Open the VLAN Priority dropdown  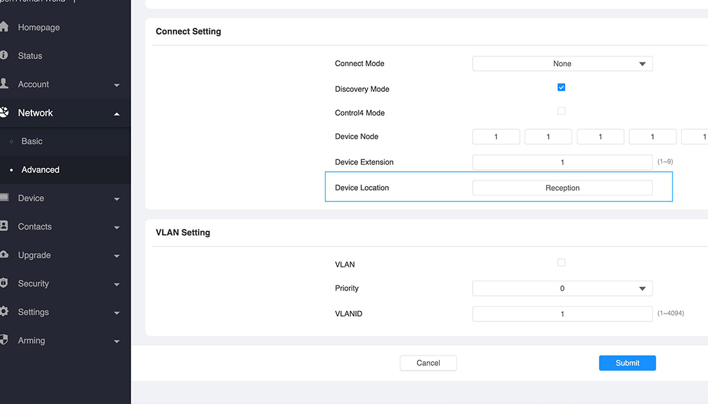click(x=562, y=289)
